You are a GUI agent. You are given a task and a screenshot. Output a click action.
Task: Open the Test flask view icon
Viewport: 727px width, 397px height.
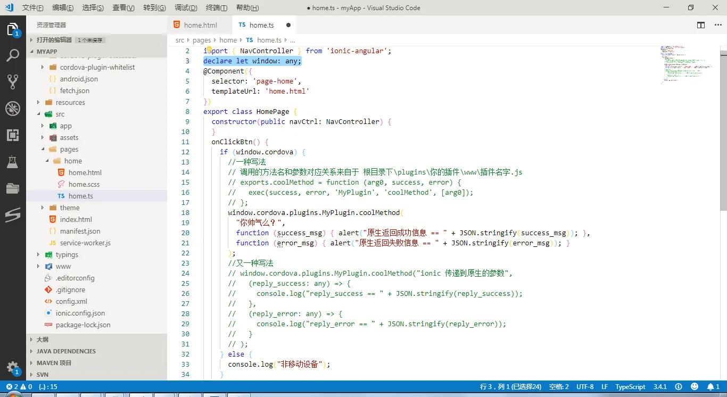(x=13, y=162)
